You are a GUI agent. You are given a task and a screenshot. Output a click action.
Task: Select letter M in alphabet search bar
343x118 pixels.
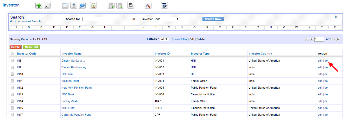pos(169,27)
